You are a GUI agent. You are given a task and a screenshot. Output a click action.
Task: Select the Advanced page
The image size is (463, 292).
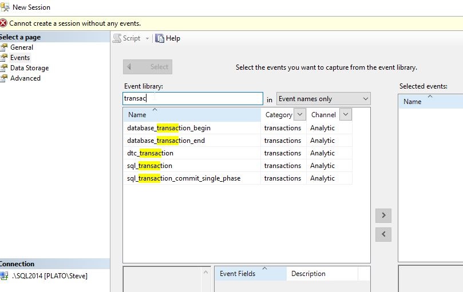tap(25, 78)
